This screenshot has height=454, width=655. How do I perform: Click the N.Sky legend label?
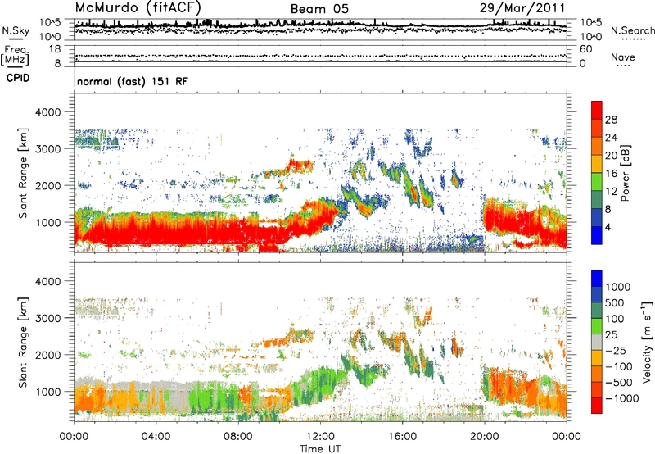pos(16,31)
